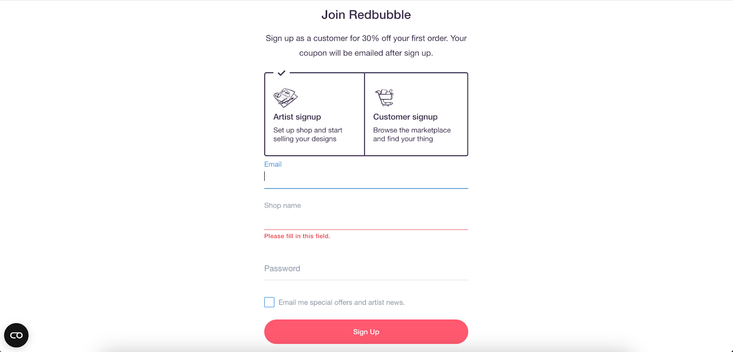Switch to the Artist signup card
This screenshot has height=352, width=733.
click(314, 114)
